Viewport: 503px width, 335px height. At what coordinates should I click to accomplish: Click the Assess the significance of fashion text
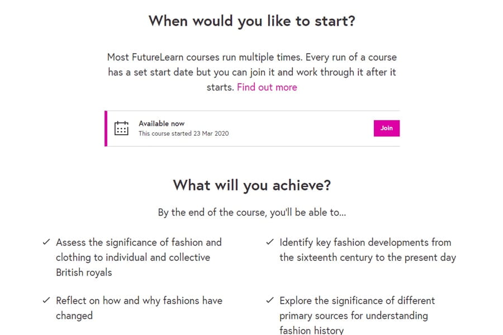coord(139,242)
